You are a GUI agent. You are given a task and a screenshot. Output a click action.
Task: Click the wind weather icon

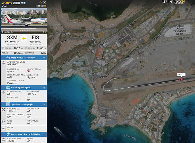coord(3,122)
